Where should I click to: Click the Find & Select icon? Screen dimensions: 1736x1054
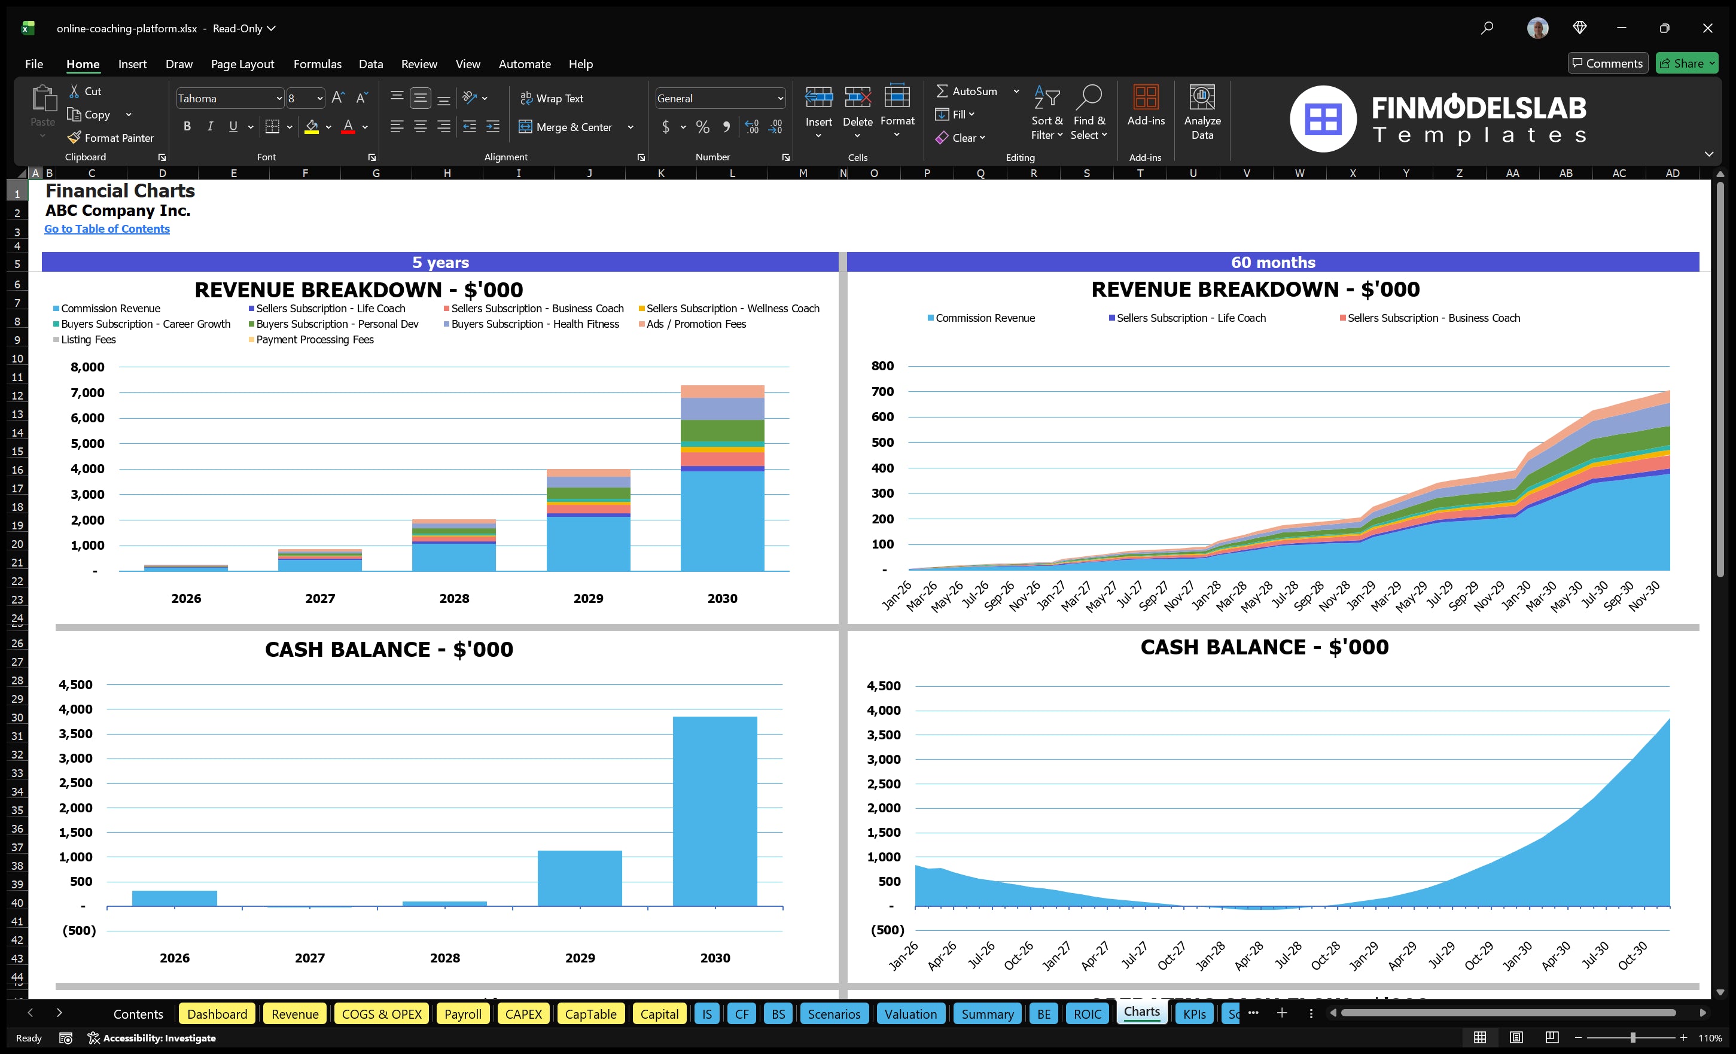1089,112
